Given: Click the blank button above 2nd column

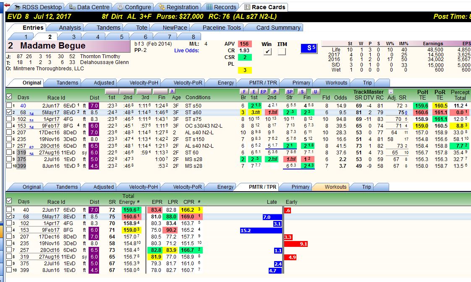Looking at the screenshot, I should [127, 91].
